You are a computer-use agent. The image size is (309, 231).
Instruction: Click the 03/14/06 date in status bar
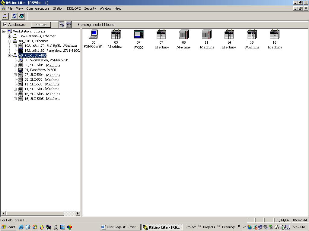[282, 220]
